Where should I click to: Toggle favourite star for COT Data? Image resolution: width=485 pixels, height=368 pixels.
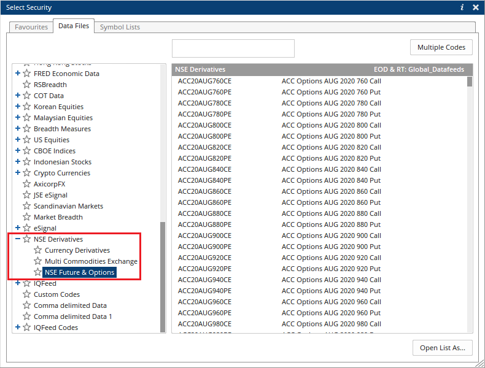(27, 96)
